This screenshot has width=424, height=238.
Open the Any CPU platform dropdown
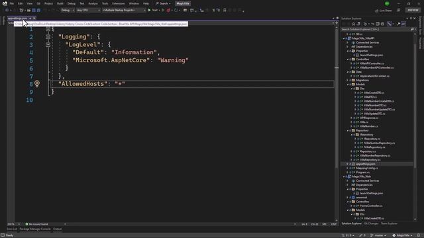coord(88,11)
